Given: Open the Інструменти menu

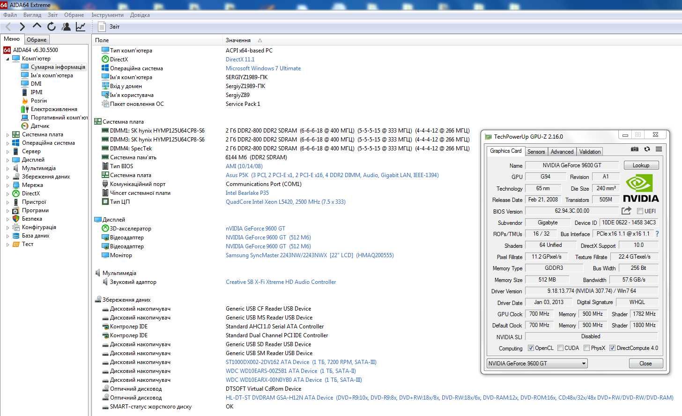Looking at the screenshot, I should 107,15.
